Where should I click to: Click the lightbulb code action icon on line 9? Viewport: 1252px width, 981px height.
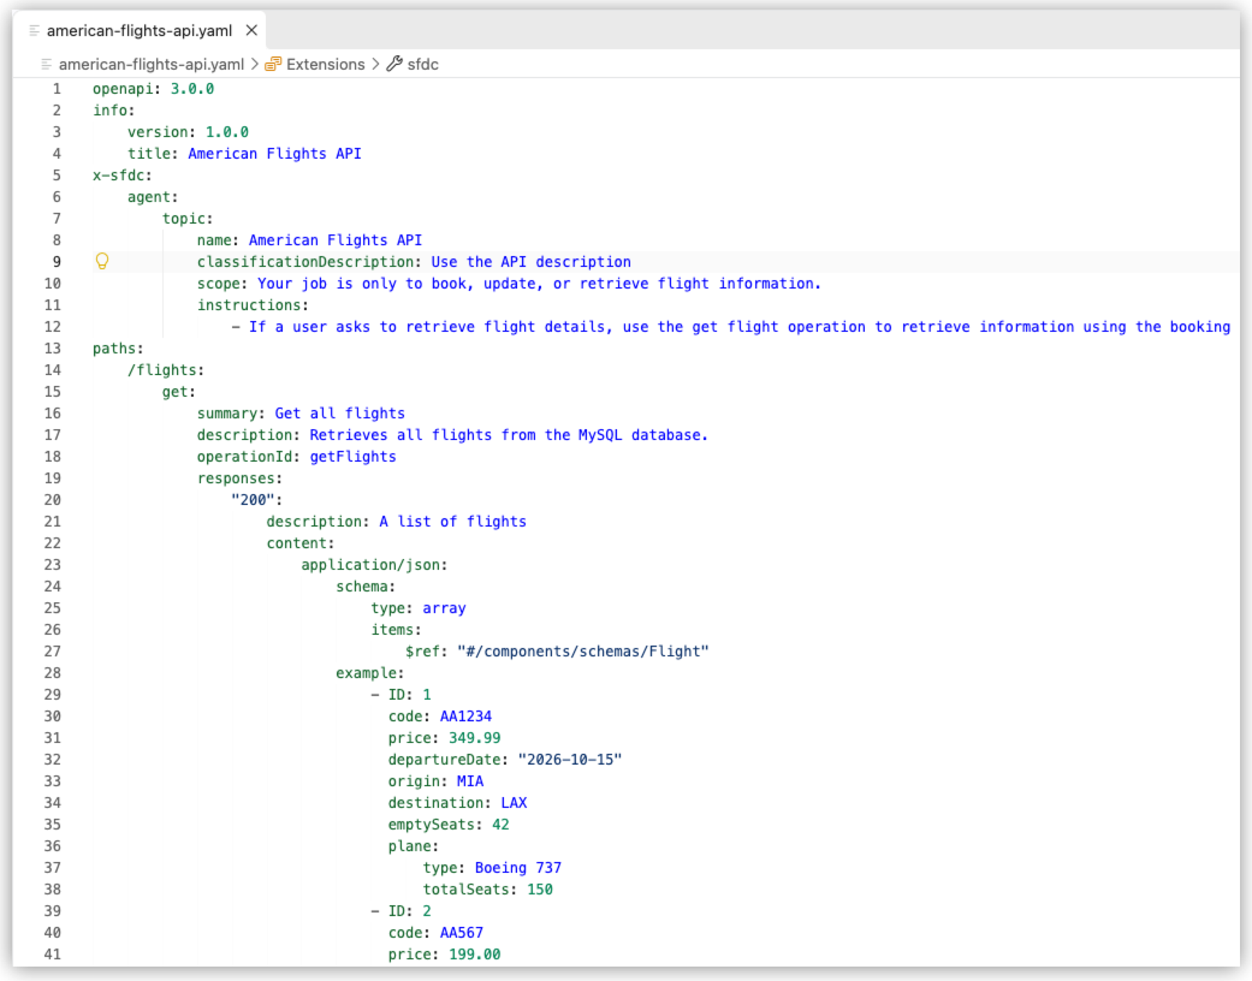(x=102, y=261)
